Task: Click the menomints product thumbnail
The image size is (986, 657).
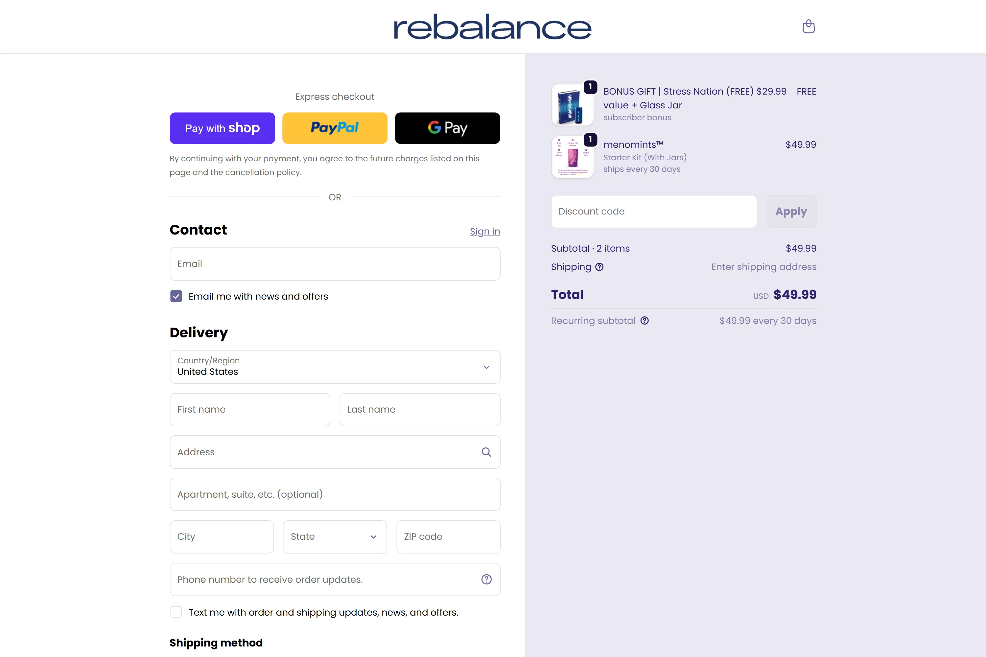Action: tap(572, 158)
